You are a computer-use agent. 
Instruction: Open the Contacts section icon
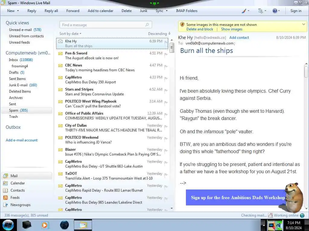5,190
